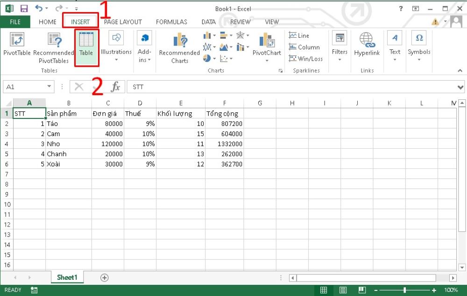Open Excel Help question mark
Image resolution: width=467 pixels, height=296 pixels.
pyautogui.click(x=401, y=8)
